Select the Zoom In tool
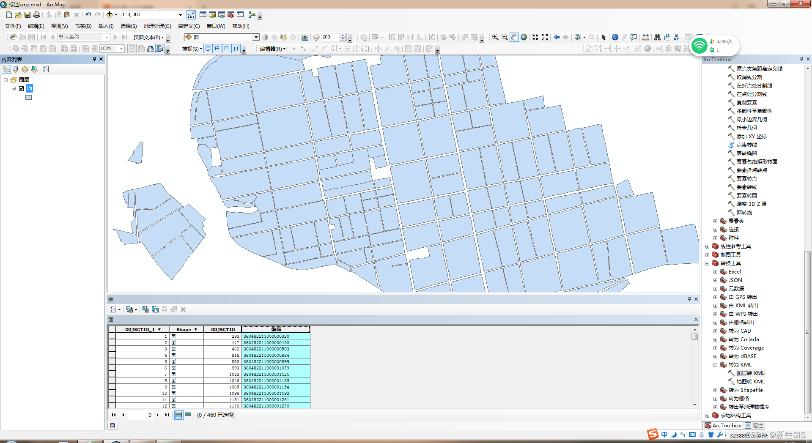 [495, 37]
